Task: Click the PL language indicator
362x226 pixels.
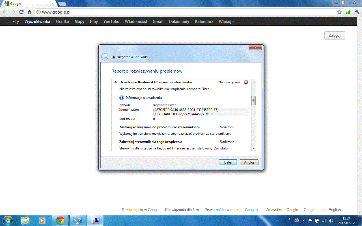Action: click(290, 220)
